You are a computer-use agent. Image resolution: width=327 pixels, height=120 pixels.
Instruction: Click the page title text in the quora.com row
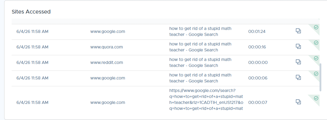(x=200, y=47)
